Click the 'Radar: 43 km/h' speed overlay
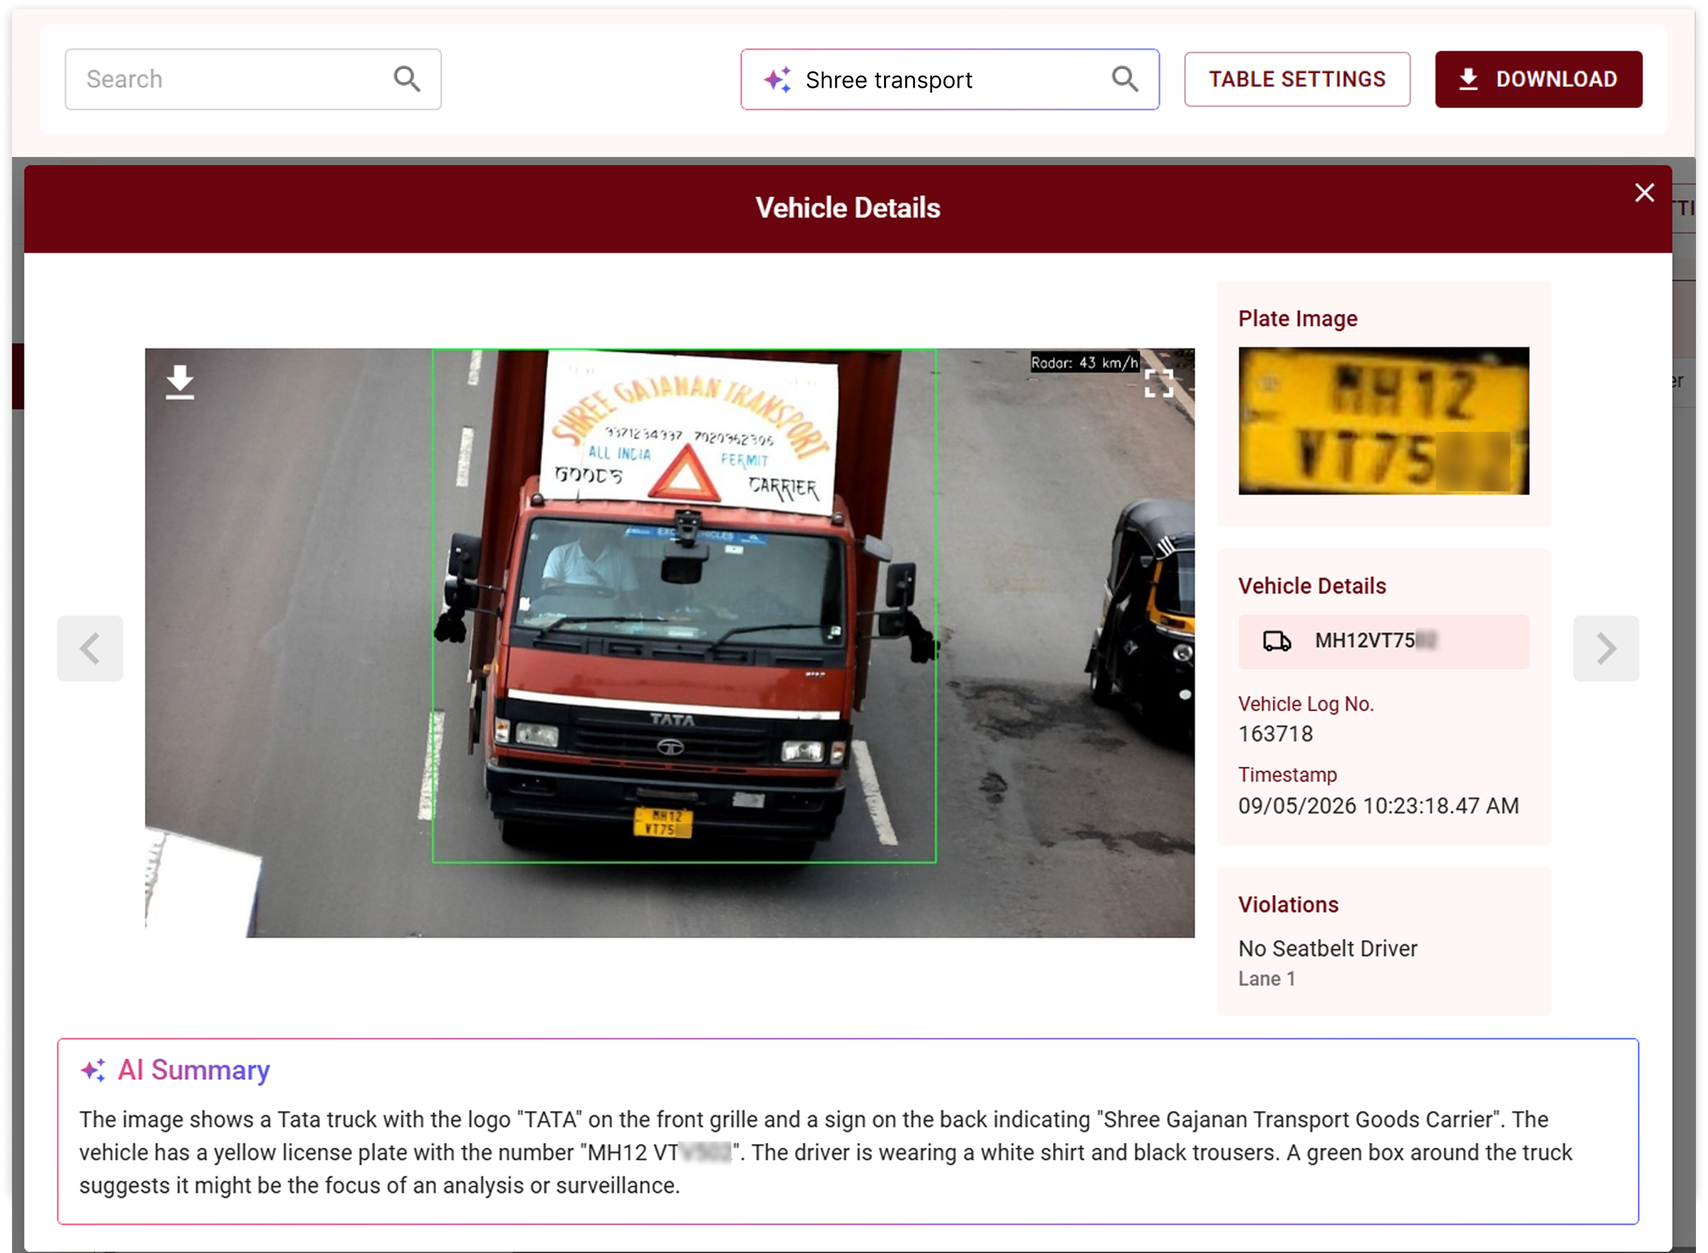Image resolution: width=1708 pixels, height=1253 pixels. (x=1084, y=363)
